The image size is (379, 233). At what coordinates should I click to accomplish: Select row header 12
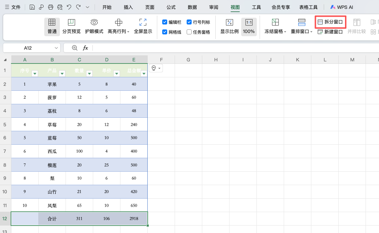pos(5,219)
